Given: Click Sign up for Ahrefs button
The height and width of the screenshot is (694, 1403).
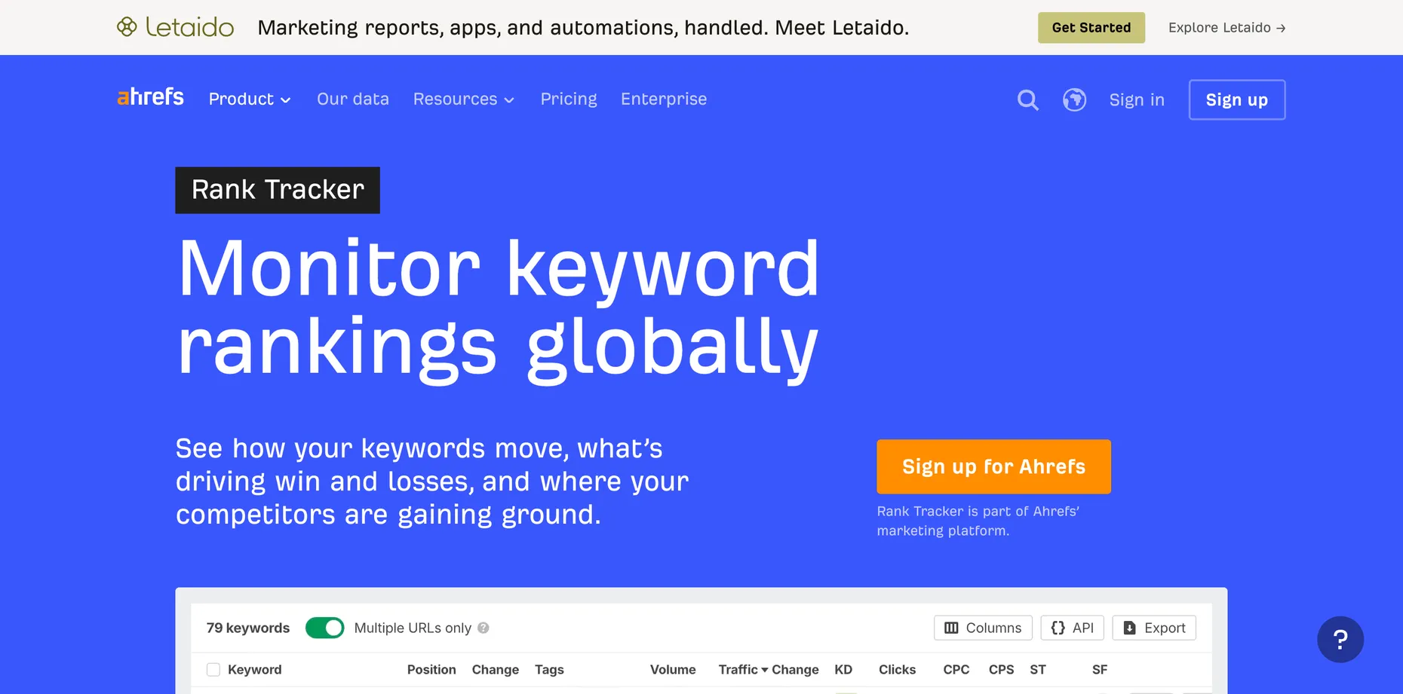Looking at the screenshot, I should point(993,466).
